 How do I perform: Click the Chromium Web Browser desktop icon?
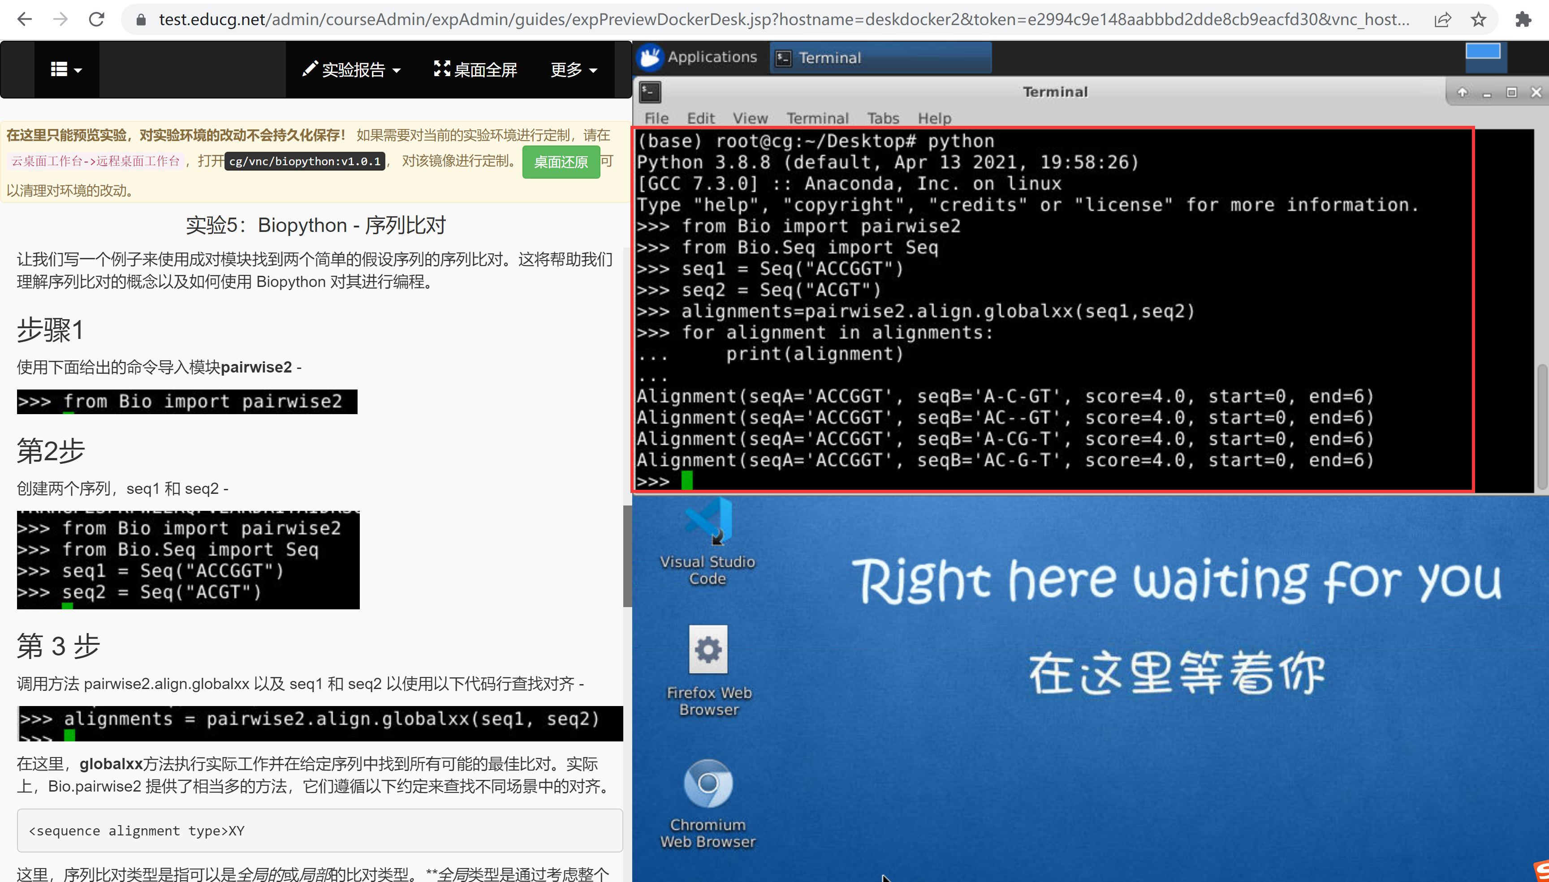(x=708, y=805)
